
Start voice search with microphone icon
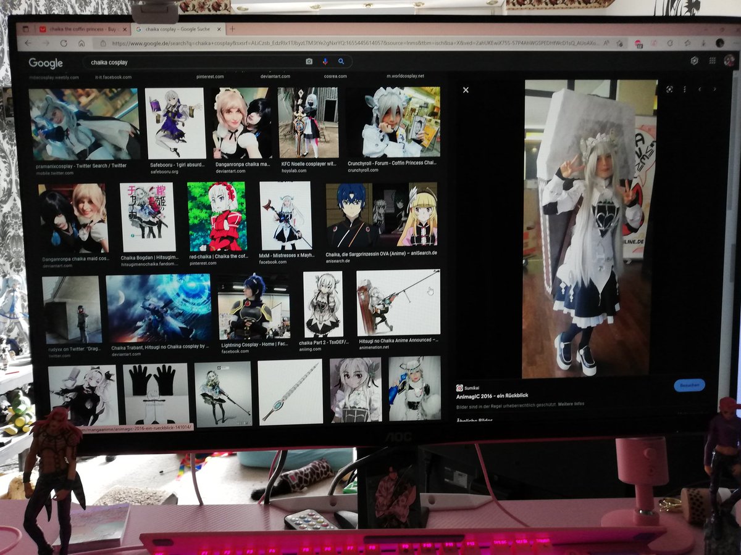click(325, 62)
